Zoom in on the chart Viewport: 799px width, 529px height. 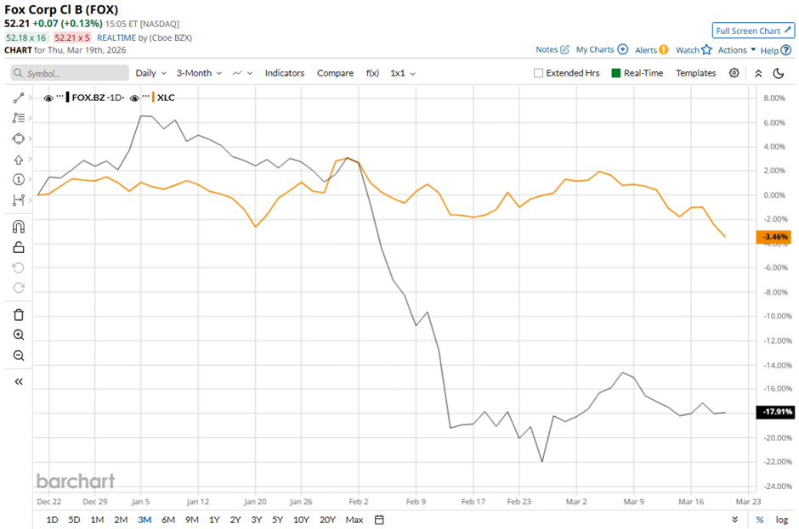pyautogui.click(x=19, y=335)
